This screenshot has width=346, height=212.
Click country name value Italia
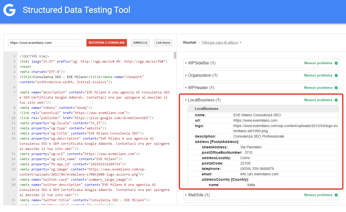pos(251,185)
